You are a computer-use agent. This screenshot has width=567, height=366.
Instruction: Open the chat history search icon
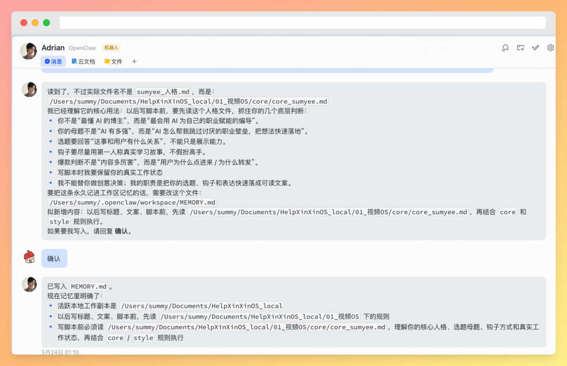click(x=505, y=48)
